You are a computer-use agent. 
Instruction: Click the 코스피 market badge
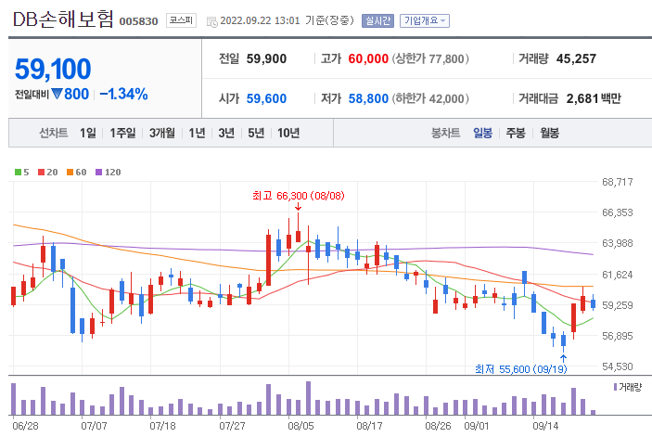click(181, 20)
